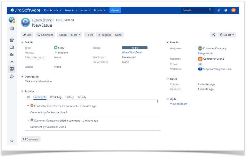Open Jira help with the question mark icon

pyautogui.click(x=226, y=10)
